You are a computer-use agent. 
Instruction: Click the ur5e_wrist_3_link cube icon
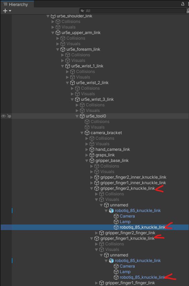pos(78,99)
